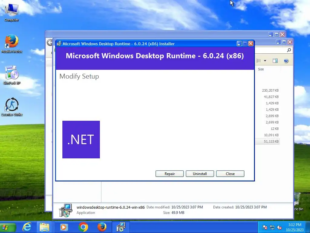Click the Close button in Modify Setup
The height and width of the screenshot is (233, 310).
coord(230,174)
